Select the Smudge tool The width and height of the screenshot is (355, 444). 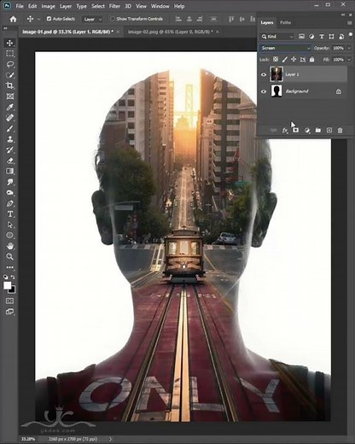click(10, 182)
